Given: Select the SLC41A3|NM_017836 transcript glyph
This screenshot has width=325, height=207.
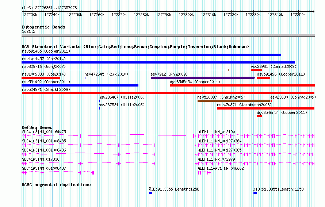Looking at the screenshot, I should pos(88,164).
